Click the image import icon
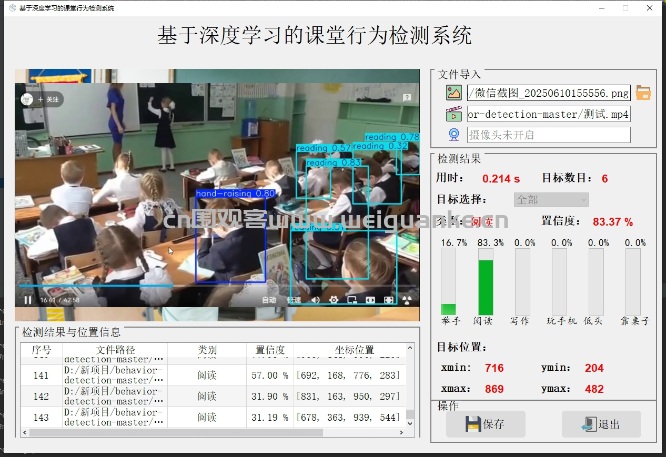 pos(454,93)
